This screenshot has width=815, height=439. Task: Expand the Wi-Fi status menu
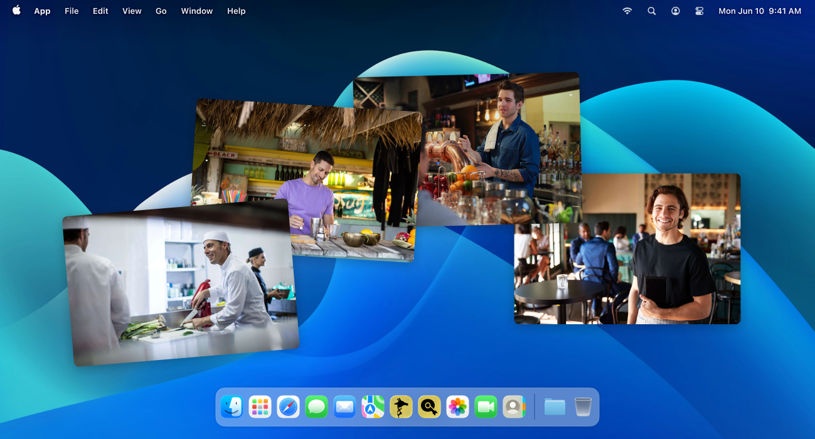point(627,11)
